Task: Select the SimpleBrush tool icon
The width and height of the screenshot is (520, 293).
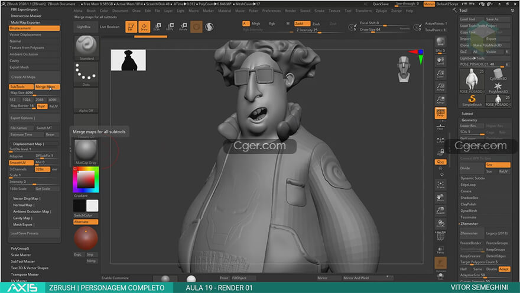Action: point(472,100)
